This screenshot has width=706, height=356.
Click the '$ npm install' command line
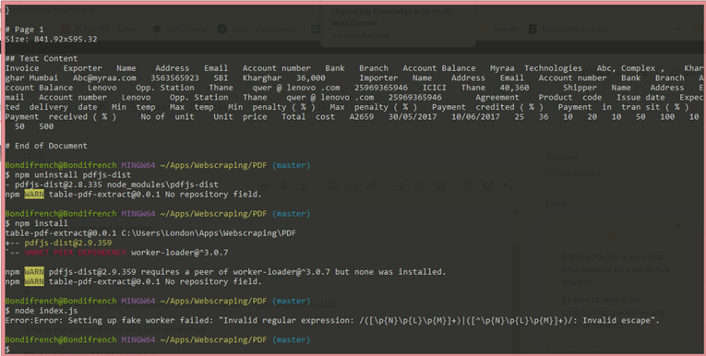click(x=37, y=224)
